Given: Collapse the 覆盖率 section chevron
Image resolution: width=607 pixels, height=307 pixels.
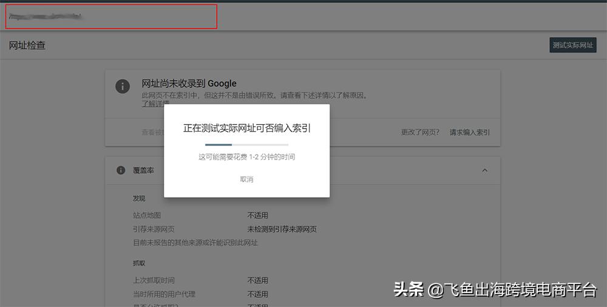Looking at the screenshot, I should tap(484, 170).
